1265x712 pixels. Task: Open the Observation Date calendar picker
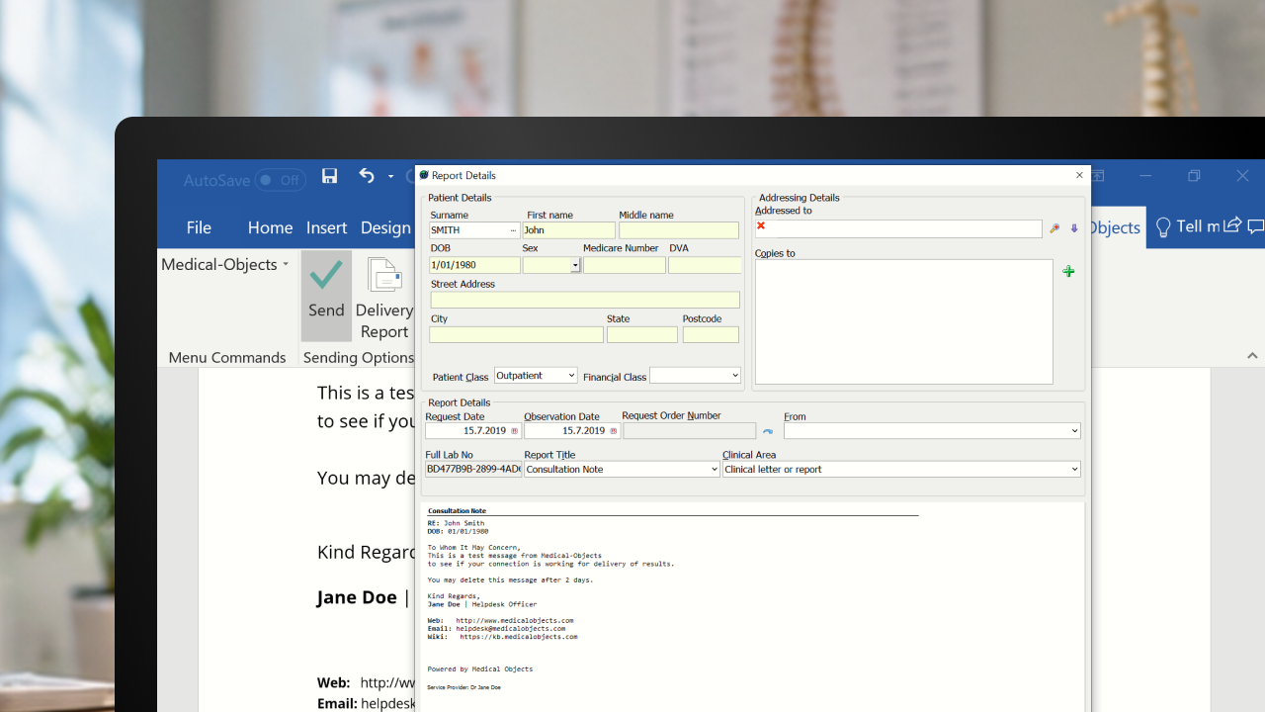[x=614, y=431]
